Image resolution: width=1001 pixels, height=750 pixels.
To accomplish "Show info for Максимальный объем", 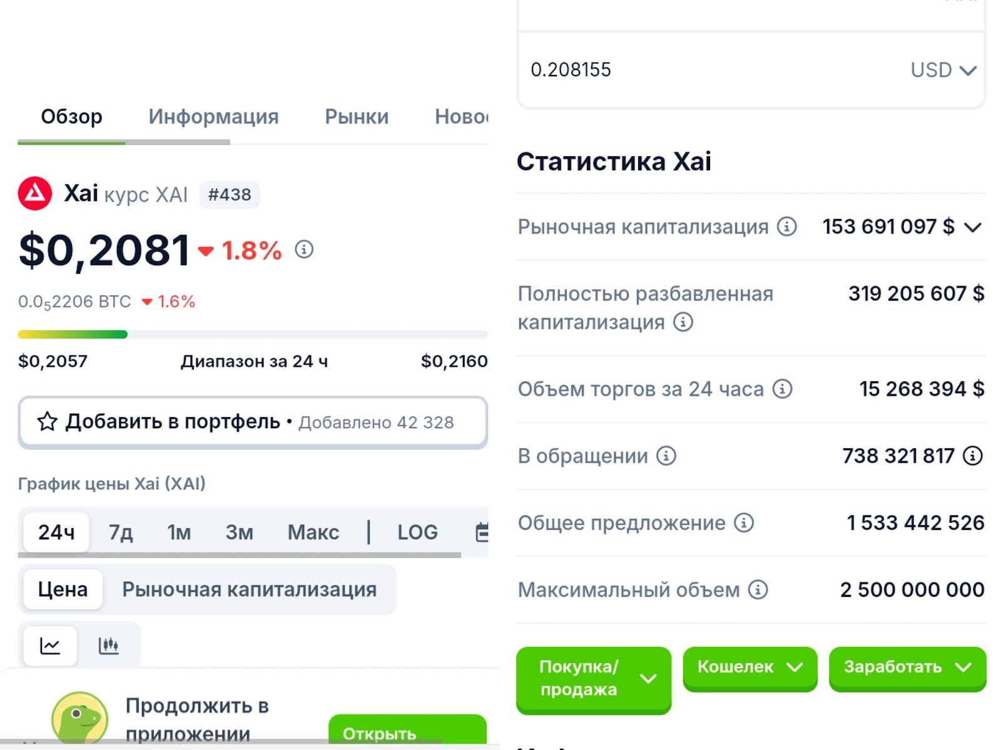I will 758,589.
